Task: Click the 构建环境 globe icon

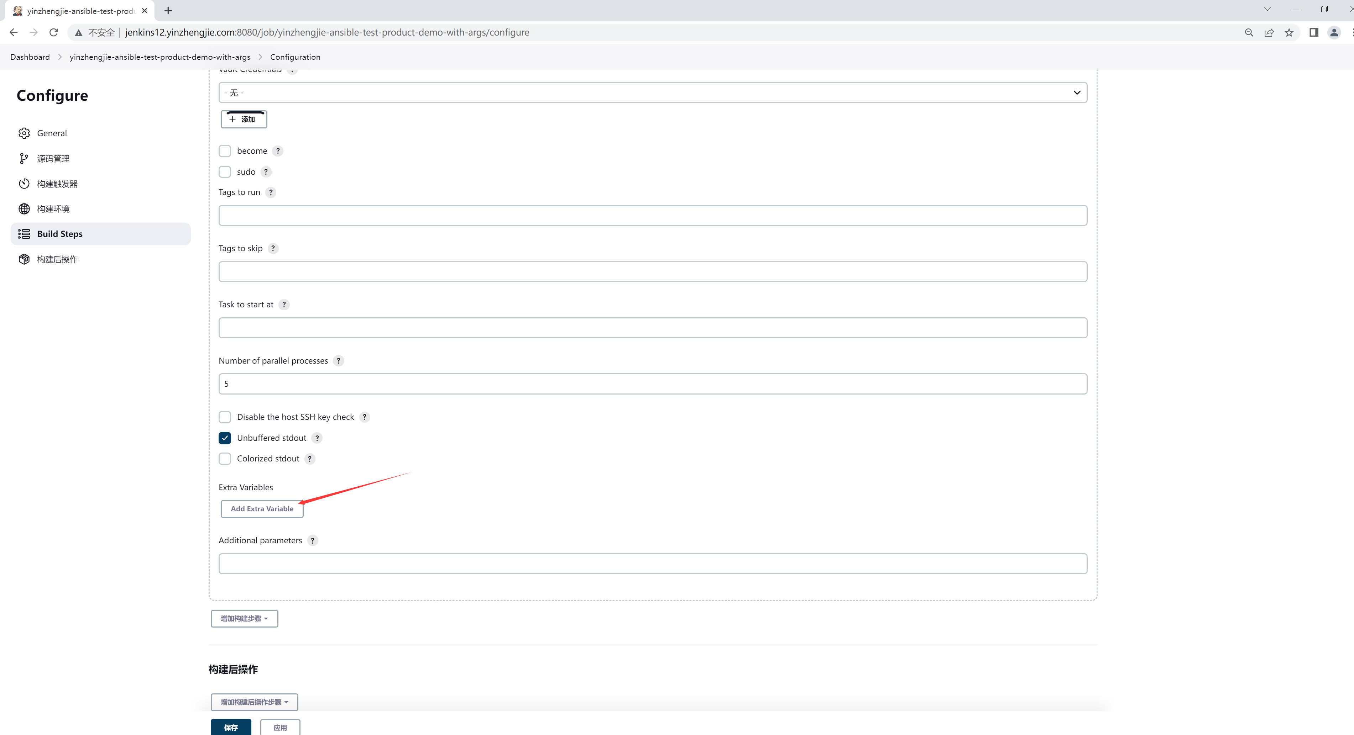Action: coord(24,209)
